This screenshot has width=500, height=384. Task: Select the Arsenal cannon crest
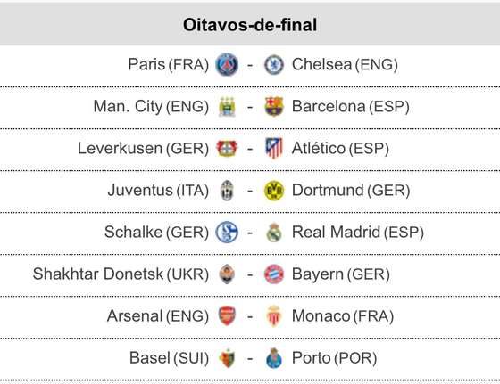(x=227, y=316)
